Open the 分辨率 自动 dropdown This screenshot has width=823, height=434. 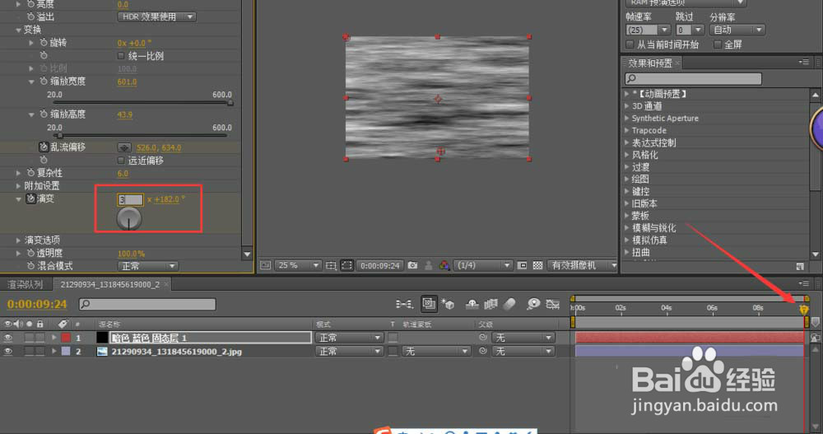click(x=737, y=30)
